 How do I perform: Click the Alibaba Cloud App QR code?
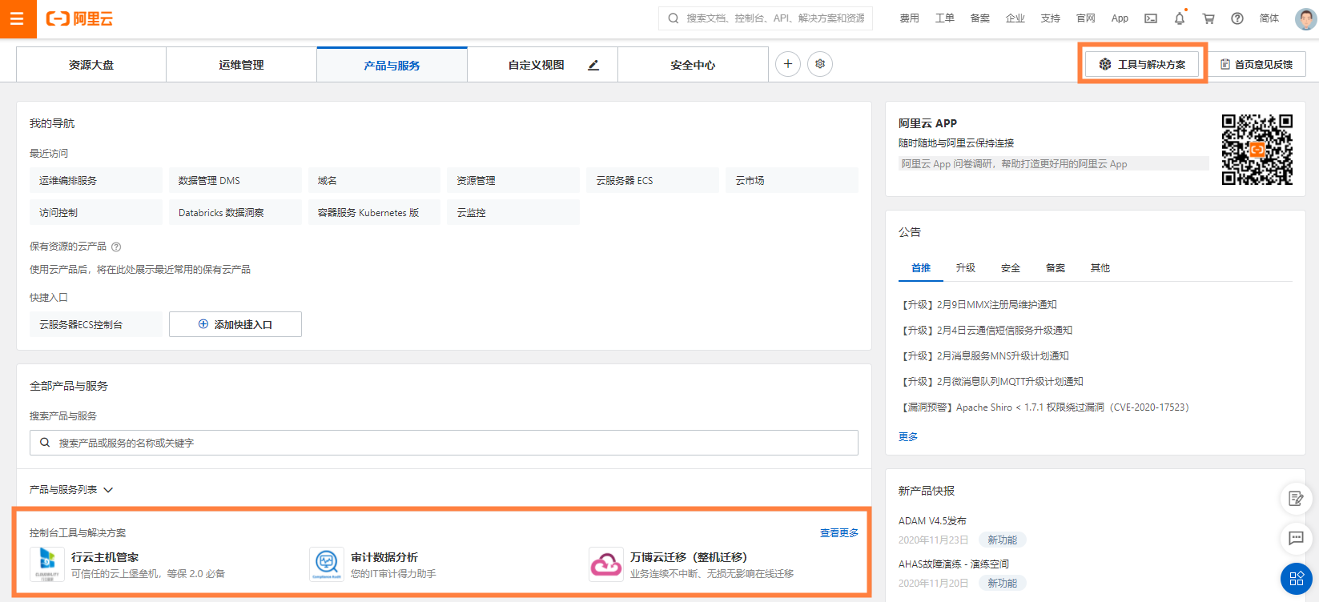(1257, 150)
